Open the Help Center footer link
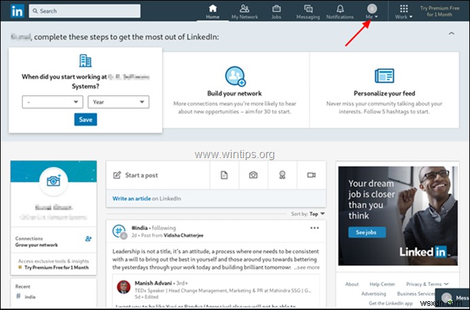This screenshot has width=470, height=310. (382, 284)
